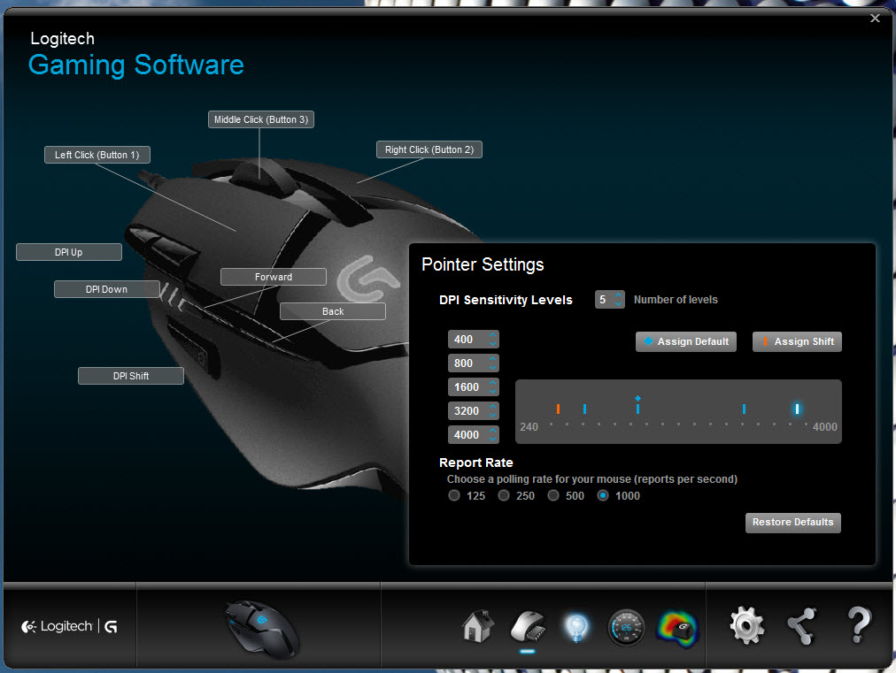Select the DPI Up button label

pyautogui.click(x=68, y=252)
